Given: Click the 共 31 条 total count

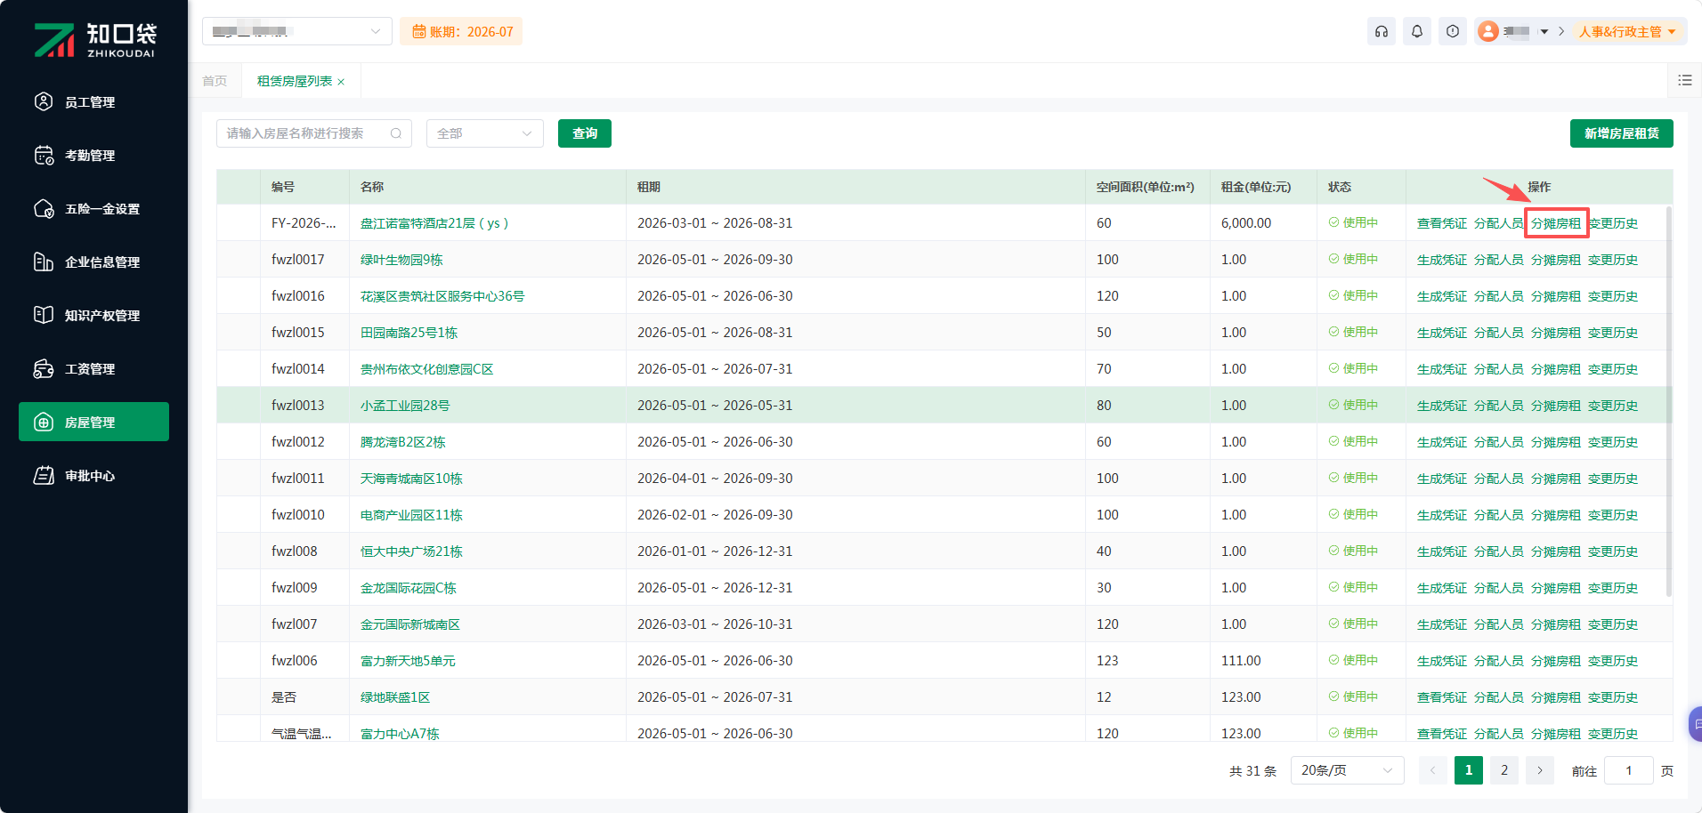Looking at the screenshot, I should [x=1253, y=771].
